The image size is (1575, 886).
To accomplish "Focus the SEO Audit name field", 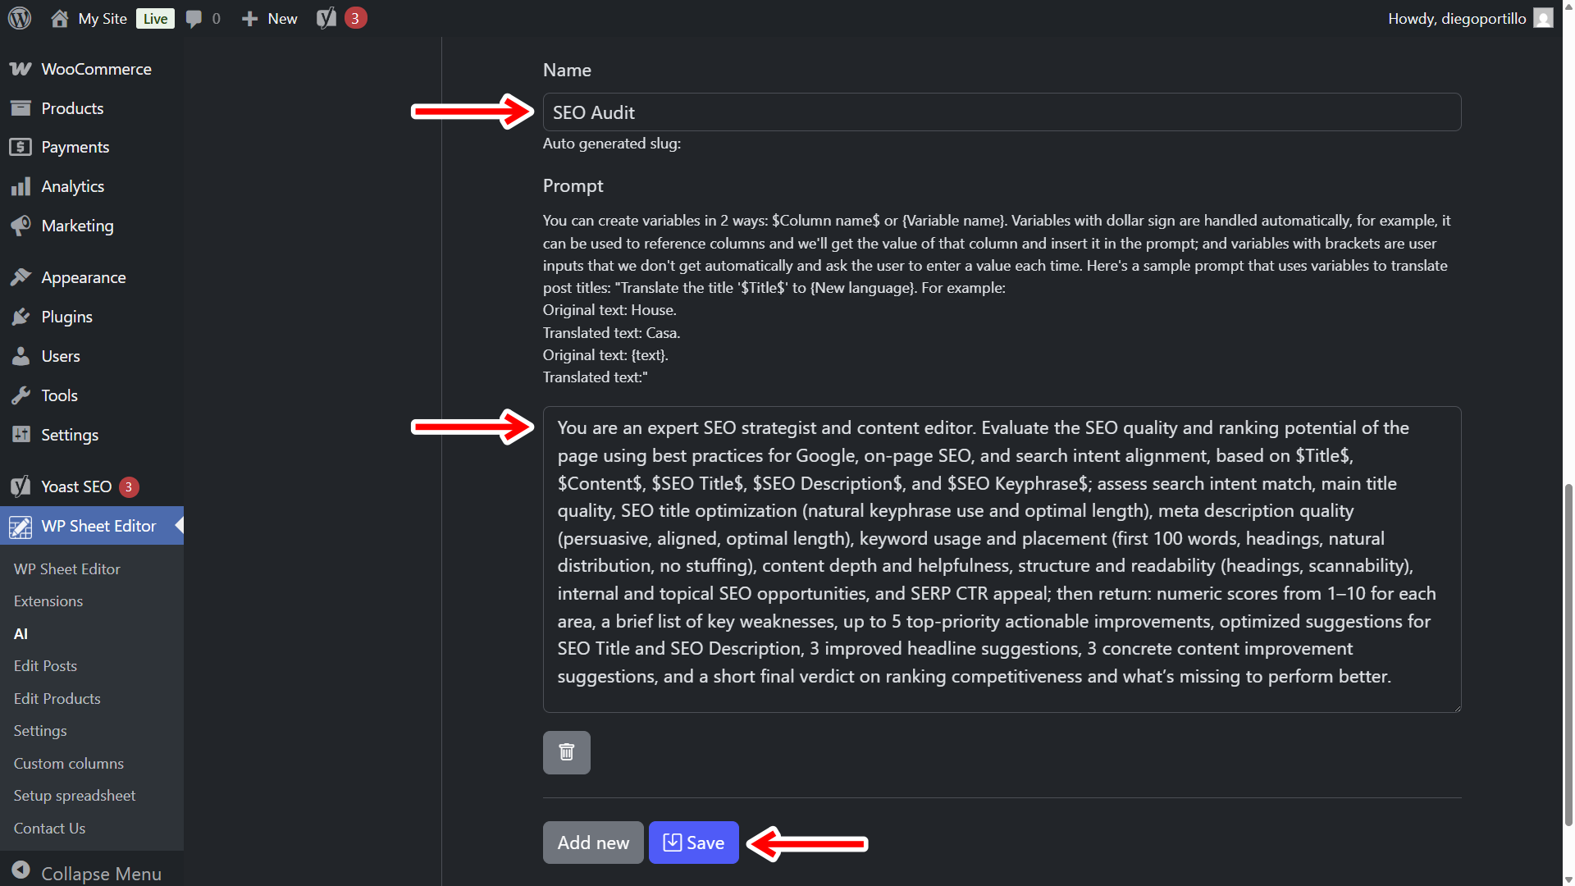I will point(1001,112).
